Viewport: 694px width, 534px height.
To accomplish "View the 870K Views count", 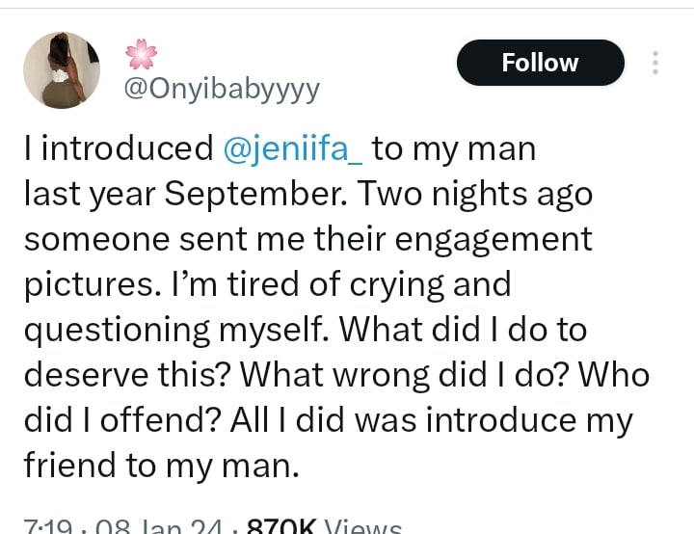I will pyautogui.click(x=323, y=527).
